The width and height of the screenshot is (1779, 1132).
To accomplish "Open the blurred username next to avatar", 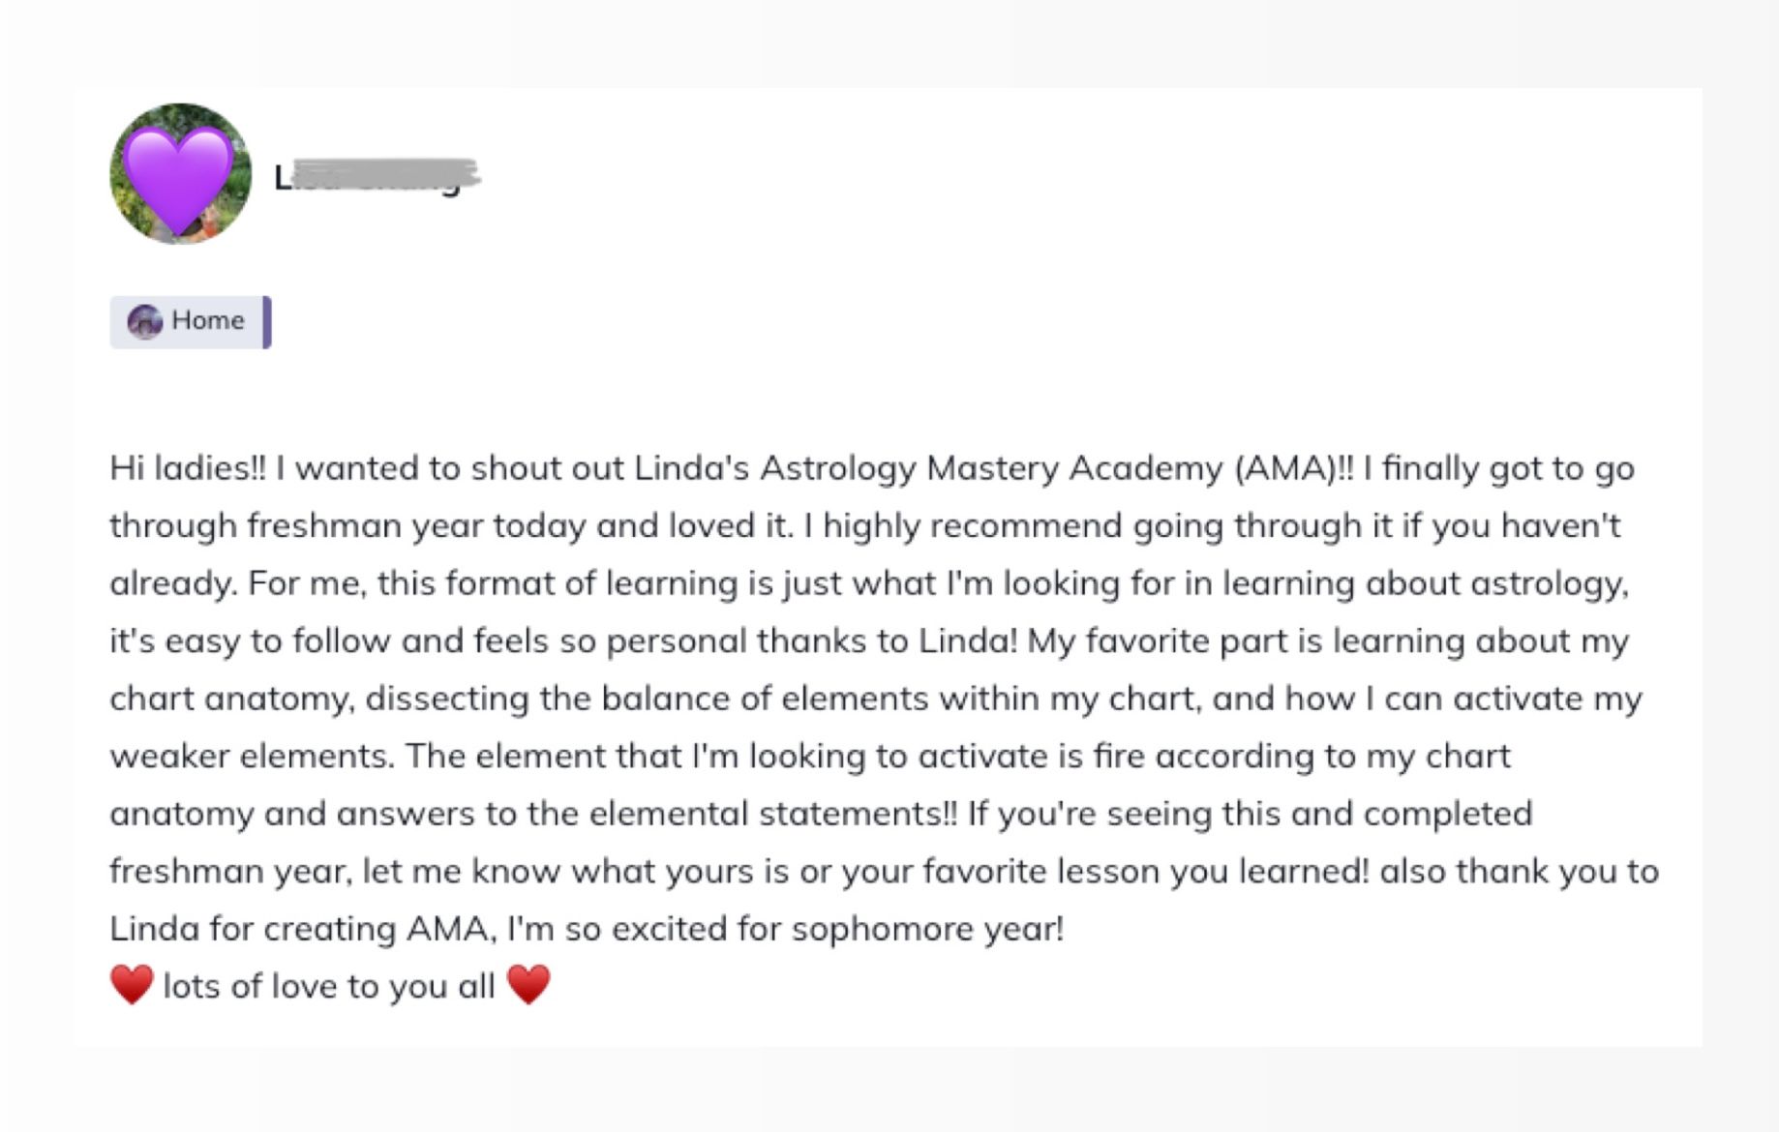I will [377, 176].
